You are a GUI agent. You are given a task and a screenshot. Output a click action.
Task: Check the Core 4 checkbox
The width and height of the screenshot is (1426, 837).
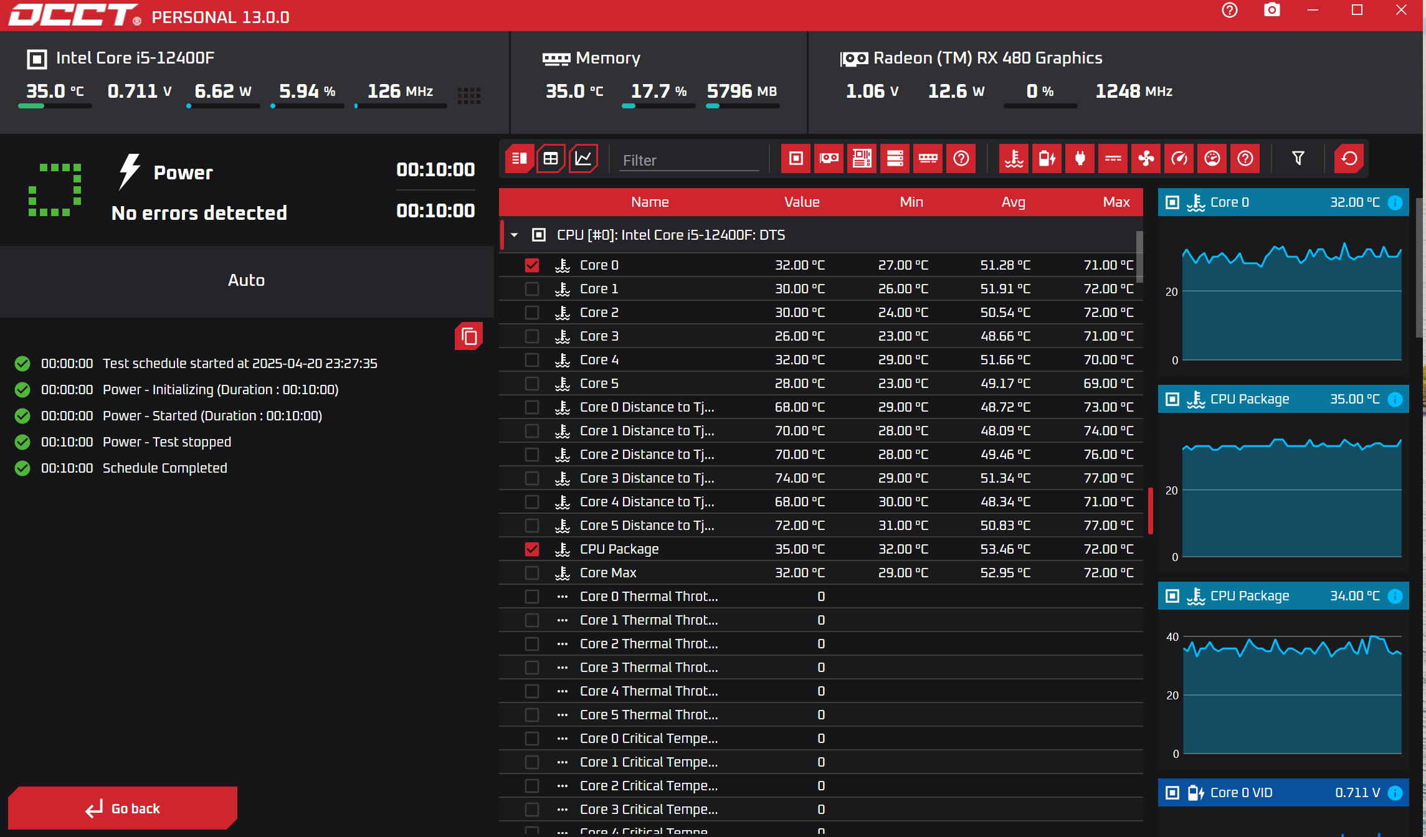[531, 360]
